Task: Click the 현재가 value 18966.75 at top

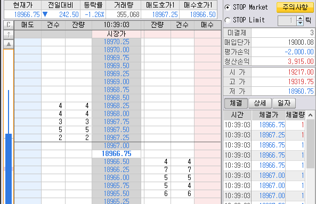Action: coord(27,15)
